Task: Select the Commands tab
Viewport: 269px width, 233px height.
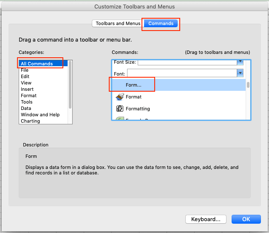Action: click(x=161, y=23)
